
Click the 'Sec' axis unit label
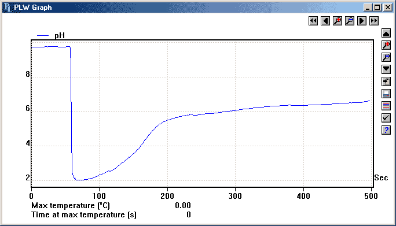tap(381, 177)
